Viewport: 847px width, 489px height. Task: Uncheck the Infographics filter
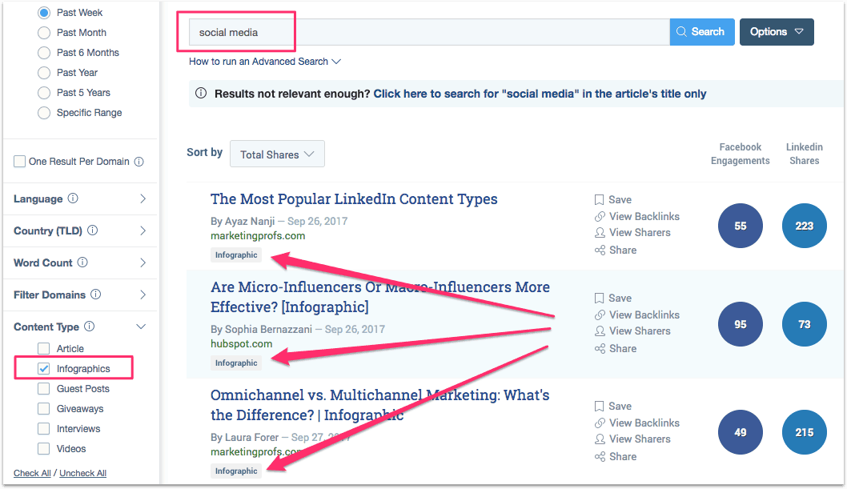44,367
